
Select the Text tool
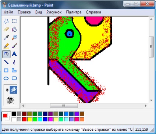tap(14, 54)
